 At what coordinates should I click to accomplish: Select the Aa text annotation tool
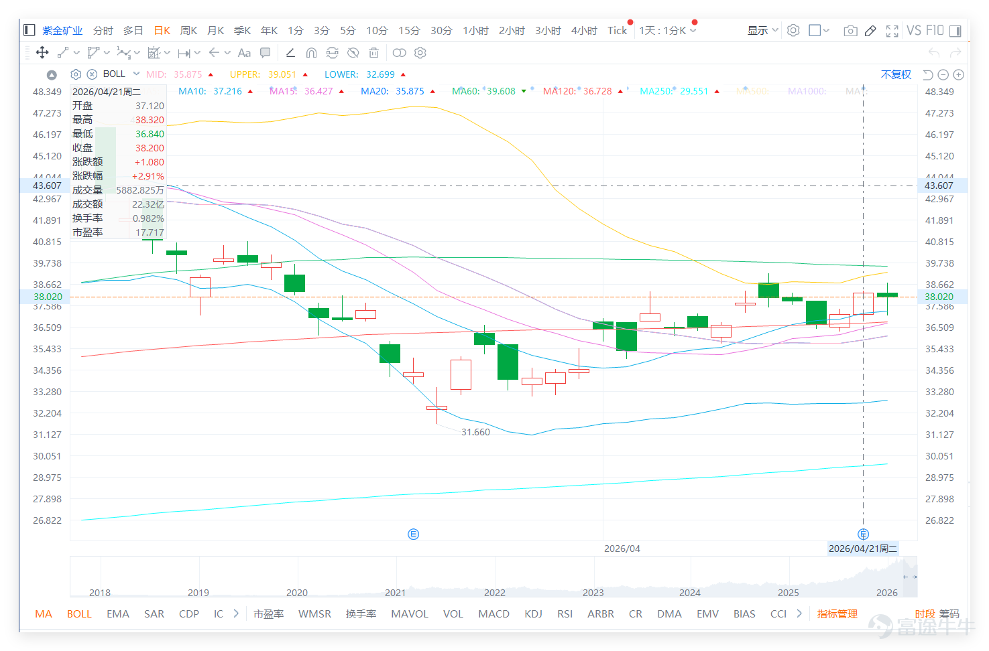[244, 52]
